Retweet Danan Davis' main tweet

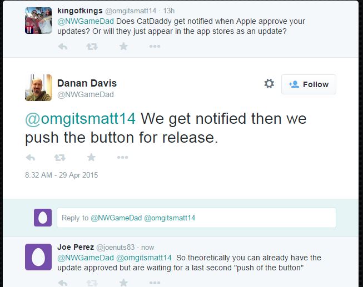click(59, 158)
